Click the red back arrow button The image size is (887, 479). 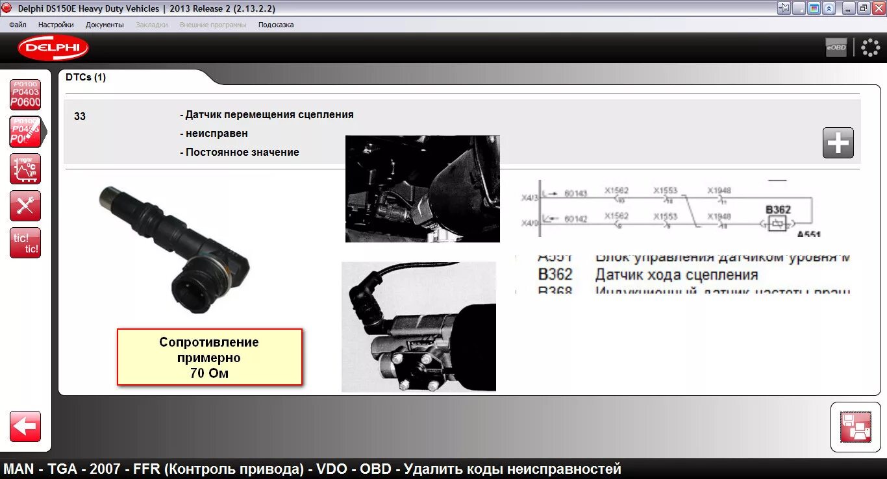(x=25, y=426)
